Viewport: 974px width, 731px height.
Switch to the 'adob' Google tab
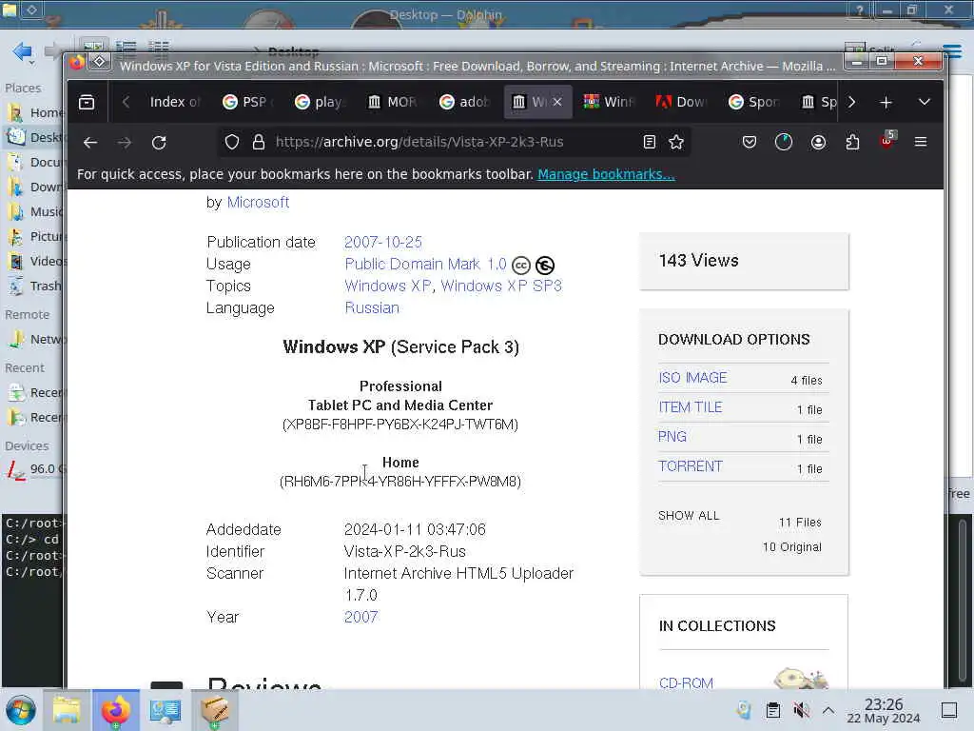click(x=463, y=102)
